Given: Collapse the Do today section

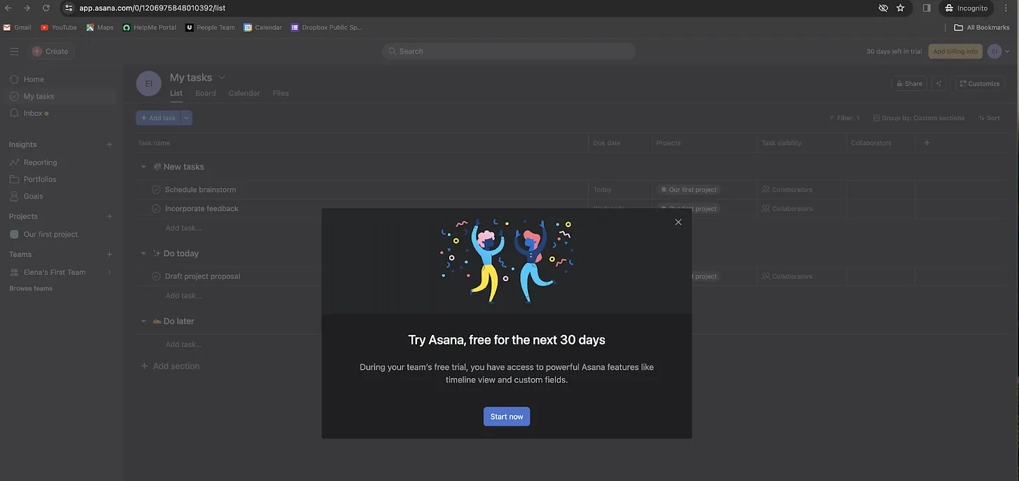Looking at the screenshot, I should 143,254.
